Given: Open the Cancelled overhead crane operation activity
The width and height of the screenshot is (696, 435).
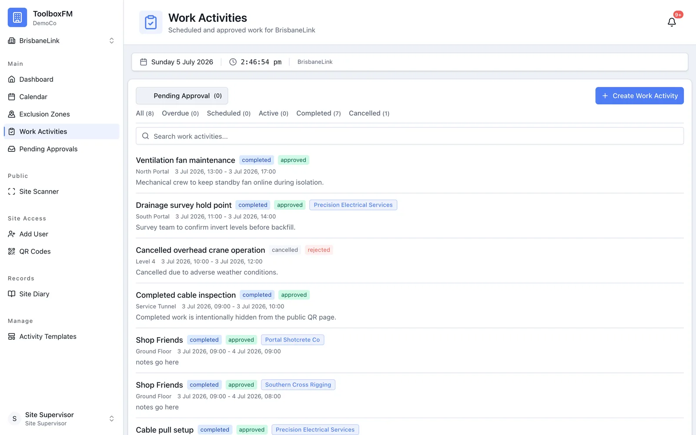Looking at the screenshot, I should tap(200, 250).
